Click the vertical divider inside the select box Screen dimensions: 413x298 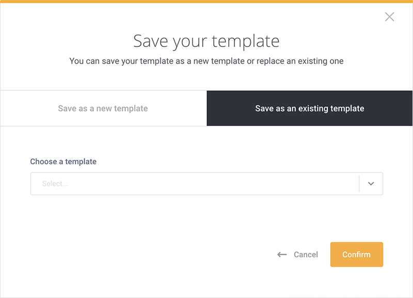coord(359,184)
